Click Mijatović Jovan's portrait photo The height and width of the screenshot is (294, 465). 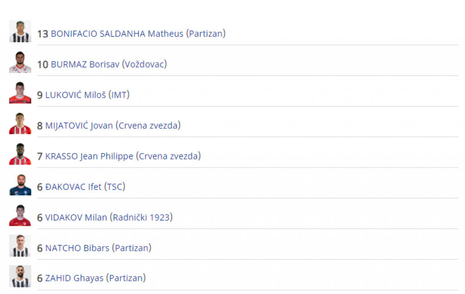pyautogui.click(x=20, y=123)
